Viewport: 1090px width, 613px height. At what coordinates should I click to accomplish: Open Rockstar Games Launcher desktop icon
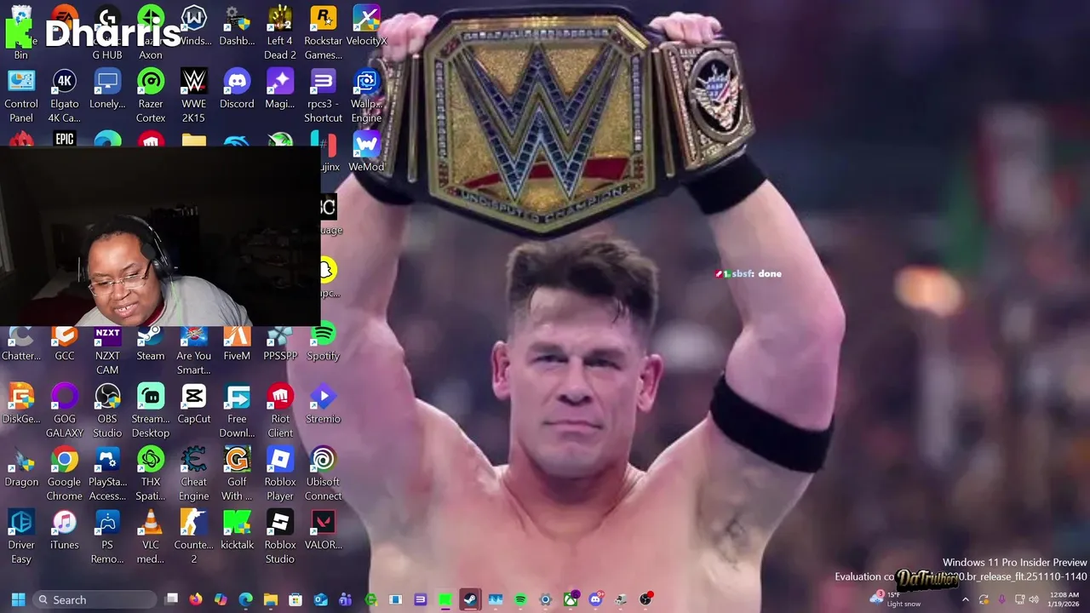[323, 32]
